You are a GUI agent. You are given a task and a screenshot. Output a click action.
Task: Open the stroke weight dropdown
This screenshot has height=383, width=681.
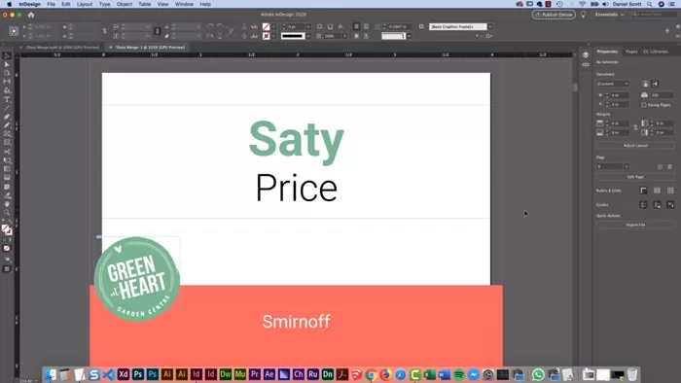click(x=308, y=27)
